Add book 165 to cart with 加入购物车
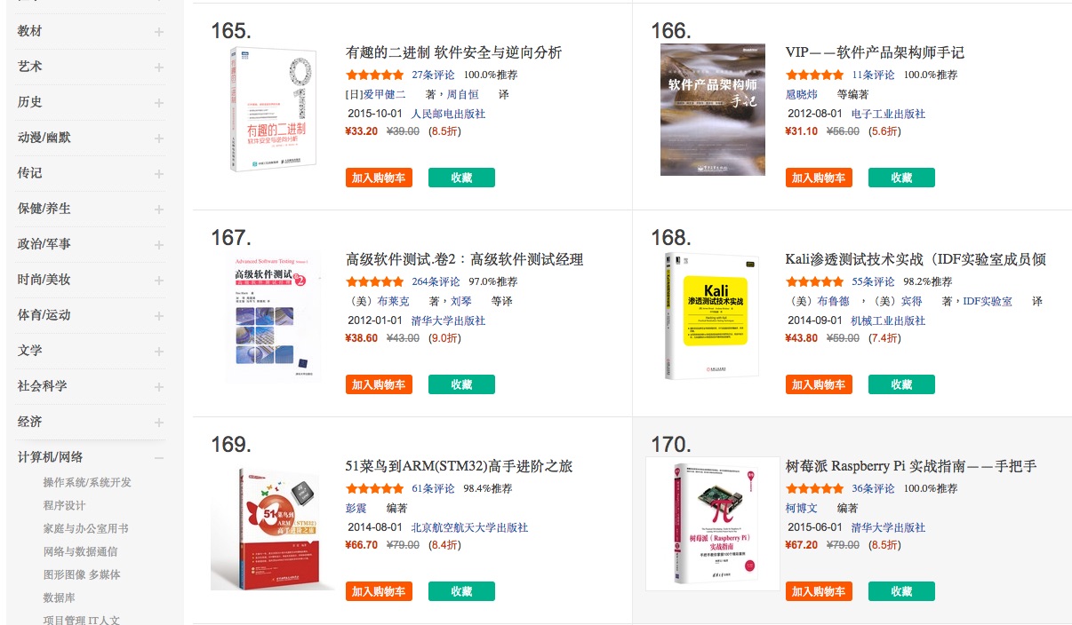The image size is (1072, 625). (379, 178)
